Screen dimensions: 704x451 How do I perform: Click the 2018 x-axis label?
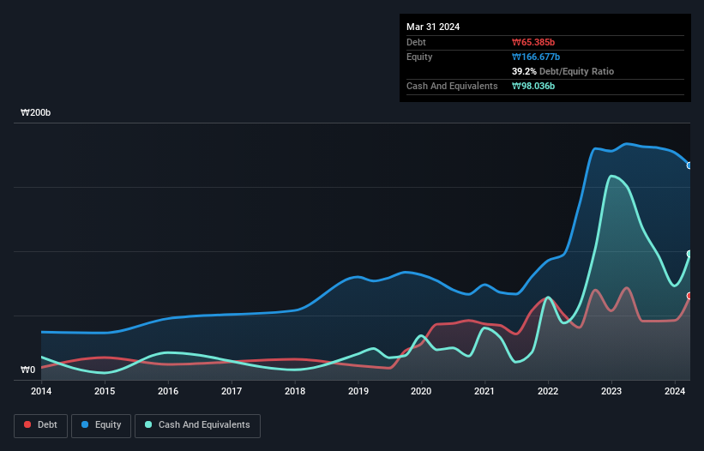pos(295,391)
